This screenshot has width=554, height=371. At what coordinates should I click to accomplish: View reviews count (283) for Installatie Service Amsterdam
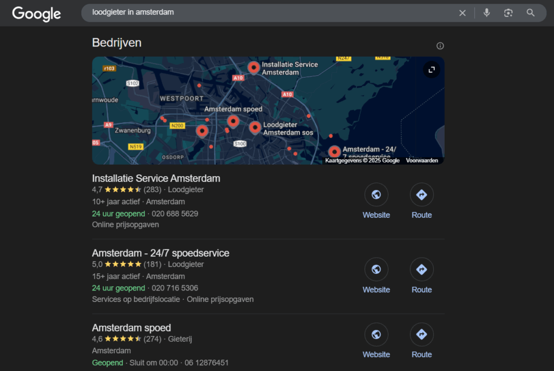click(154, 190)
